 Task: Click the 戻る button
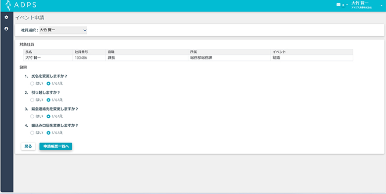[28, 146]
